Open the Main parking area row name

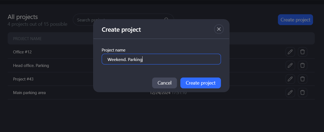(29, 92)
